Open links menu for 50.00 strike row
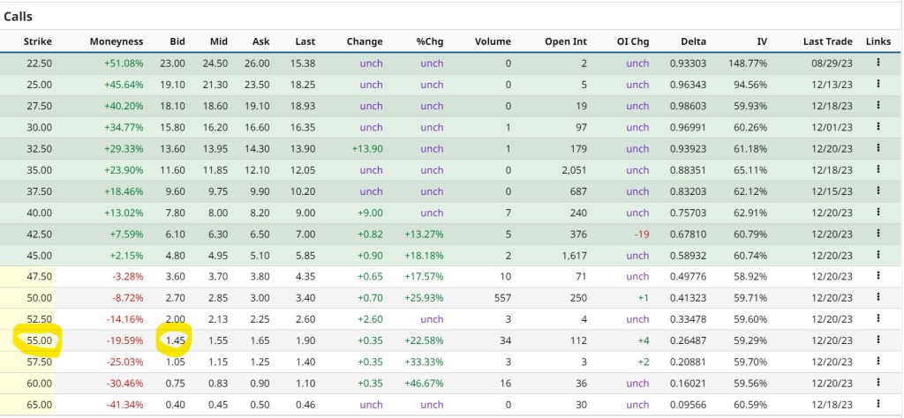The height and width of the screenshot is (418, 904). [878, 297]
